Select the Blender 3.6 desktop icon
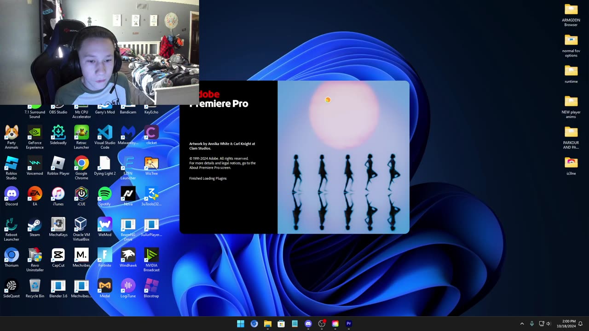 pyautogui.click(x=58, y=288)
